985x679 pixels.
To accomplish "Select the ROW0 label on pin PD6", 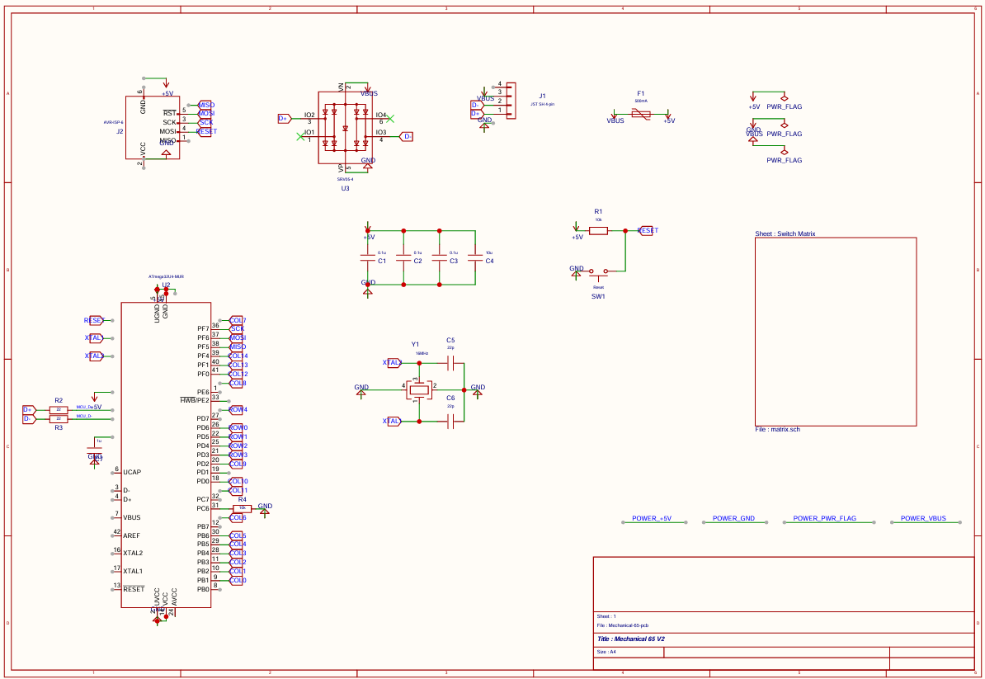I will [238, 427].
